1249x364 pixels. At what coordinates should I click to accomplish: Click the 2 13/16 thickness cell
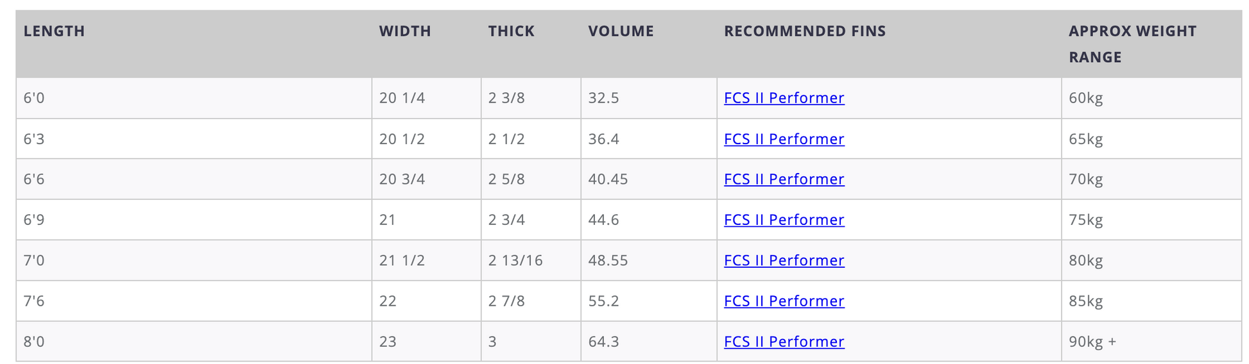(x=531, y=261)
